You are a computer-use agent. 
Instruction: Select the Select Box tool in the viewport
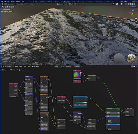[3, 7]
